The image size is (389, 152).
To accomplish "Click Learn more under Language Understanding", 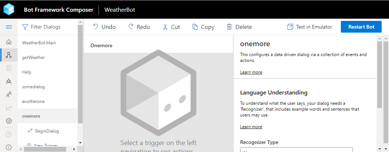I will tap(251, 127).
